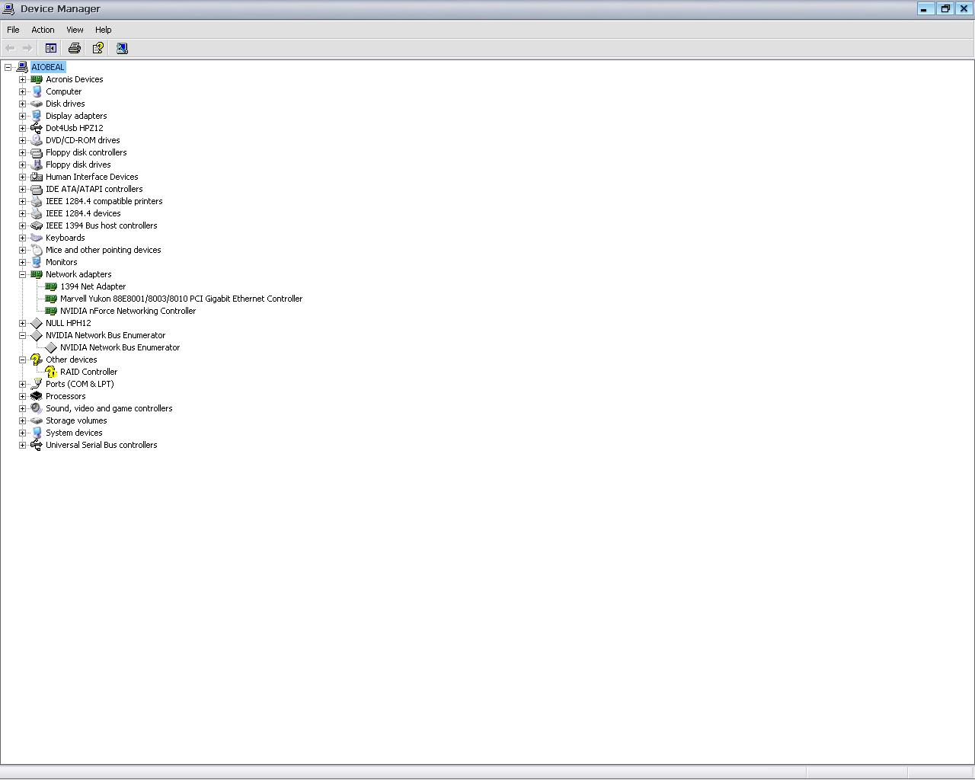975x780 pixels.
Task: Select the AIOBEAL root label
Action: pyautogui.click(x=48, y=67)
